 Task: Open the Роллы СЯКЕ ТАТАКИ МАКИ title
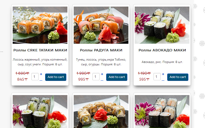40,50
